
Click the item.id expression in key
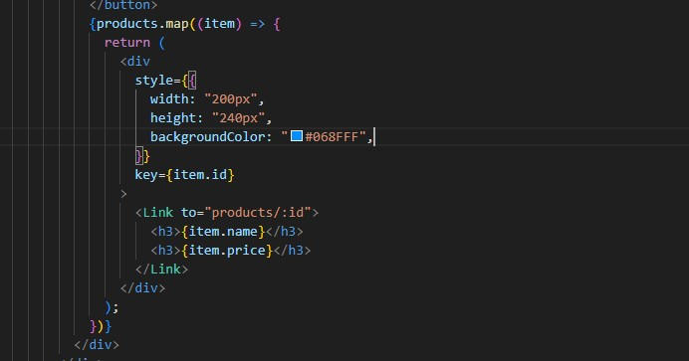200,175
